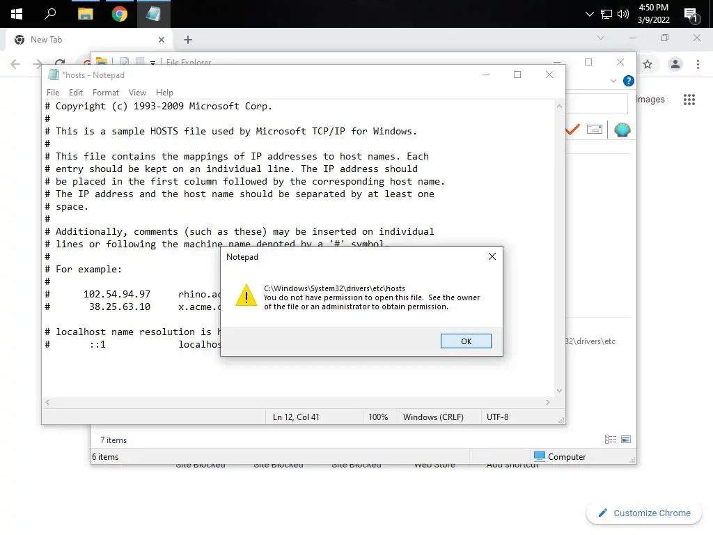The height and width of the screenshot is (535, 713).
Task: Open Chrome three-dot menu
Action: click(x=698, y=64)
